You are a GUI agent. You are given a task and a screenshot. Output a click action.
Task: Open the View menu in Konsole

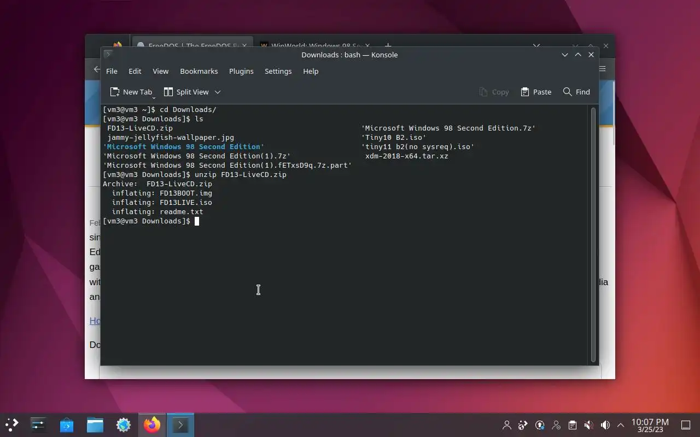(x=160, y=71)
